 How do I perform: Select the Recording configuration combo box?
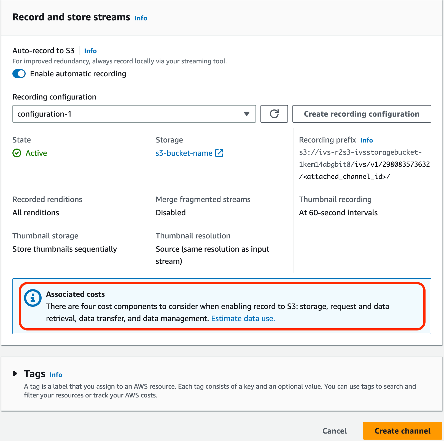point(134,114)
